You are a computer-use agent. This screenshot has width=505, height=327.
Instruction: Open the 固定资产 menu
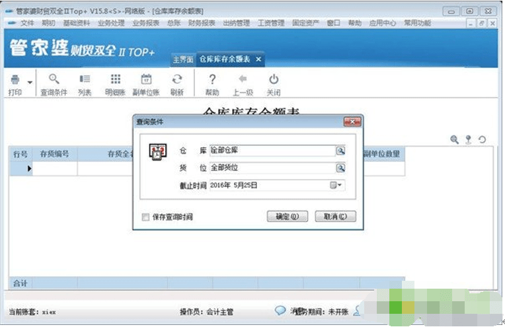(305, 23)
